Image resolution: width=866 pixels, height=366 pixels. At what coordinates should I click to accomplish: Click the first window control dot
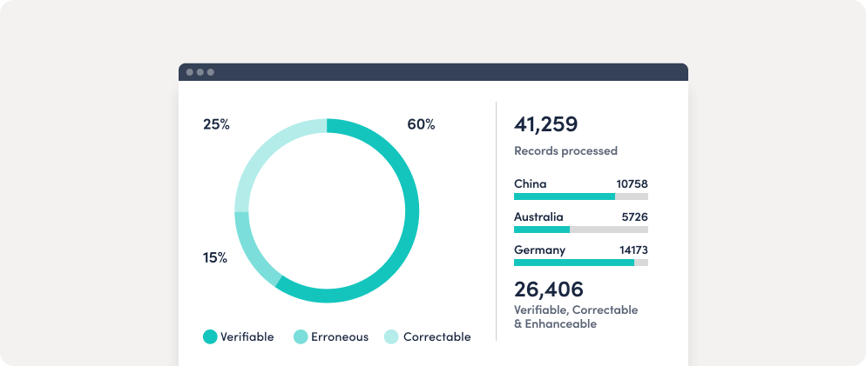[190, 72]
